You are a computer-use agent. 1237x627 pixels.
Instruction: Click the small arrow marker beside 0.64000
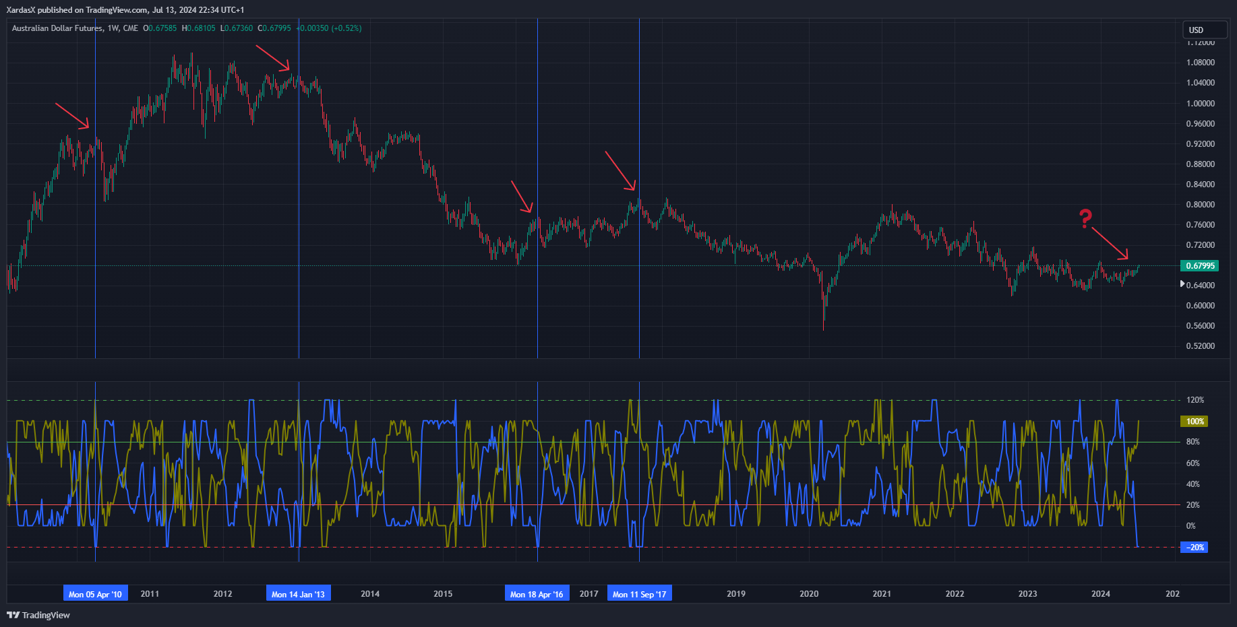(x=1182, y=284)
